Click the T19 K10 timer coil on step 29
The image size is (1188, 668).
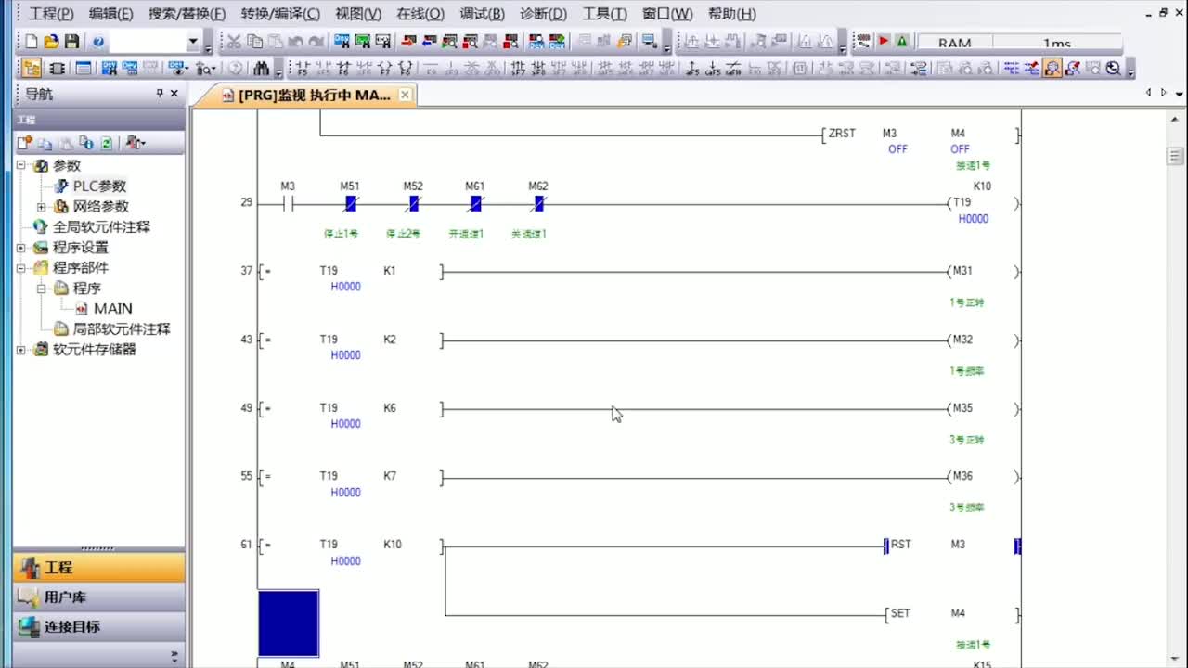point(983,202)
